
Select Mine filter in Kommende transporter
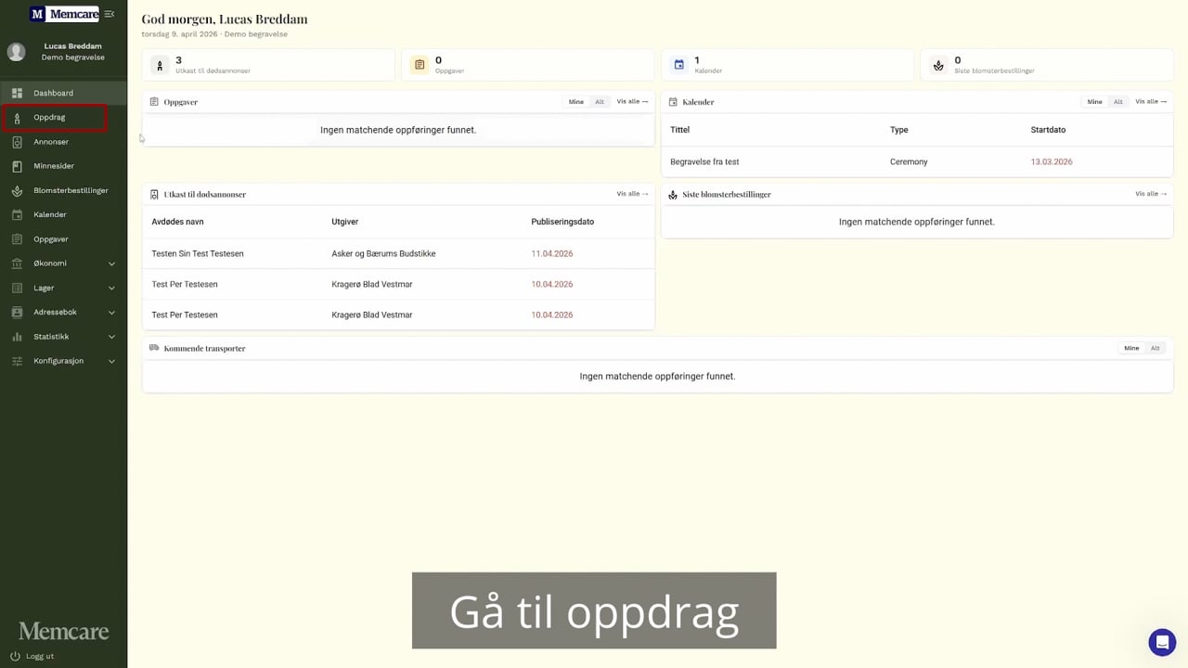click(x=1131, y=348)
